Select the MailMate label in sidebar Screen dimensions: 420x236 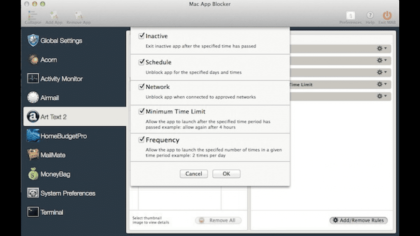53,155
